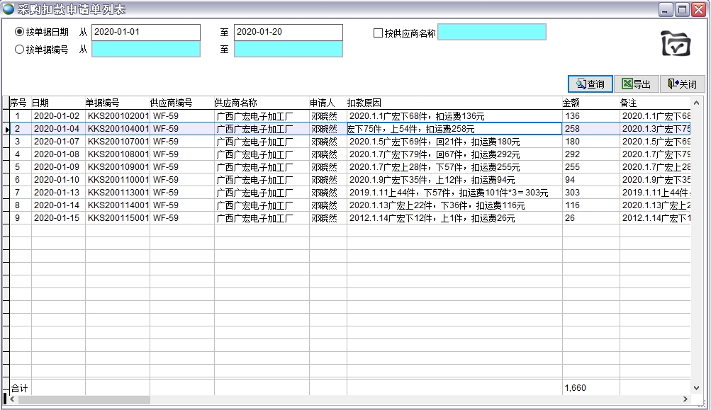711x410 pixels.
Task: Click the horizontal scrollbar right arrow
Action: point(685,399)
